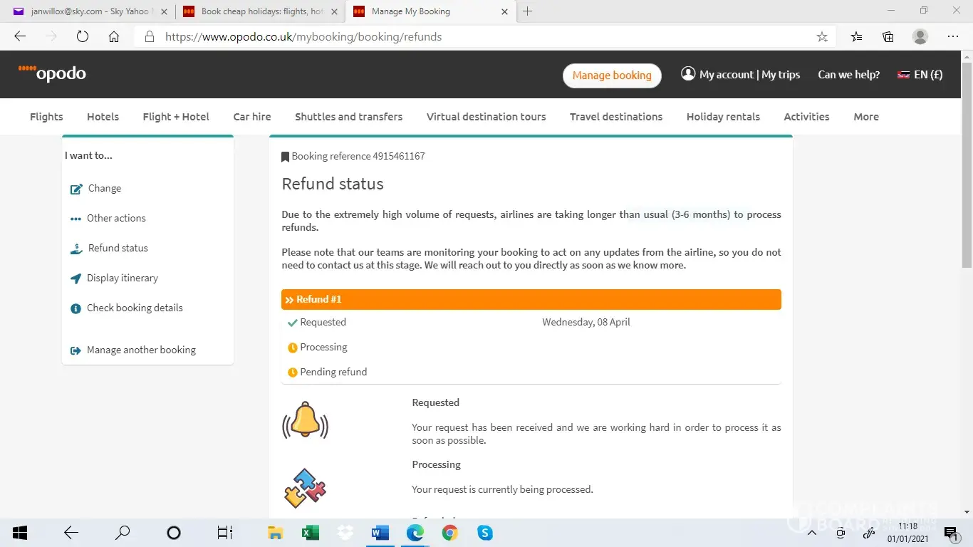The height and width of the screenshot is (547, 973).
Task: Open Skype from the taskbar
Action: coord(485,533)
